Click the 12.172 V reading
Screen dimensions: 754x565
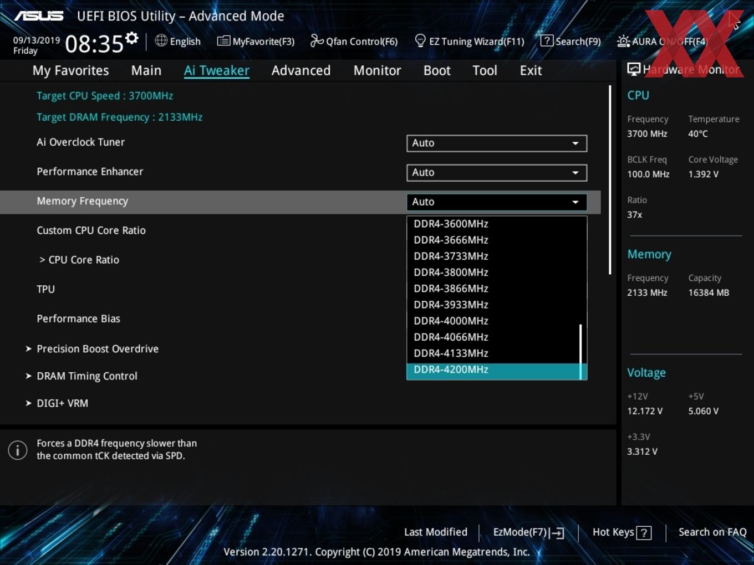(x=645, y=411)
